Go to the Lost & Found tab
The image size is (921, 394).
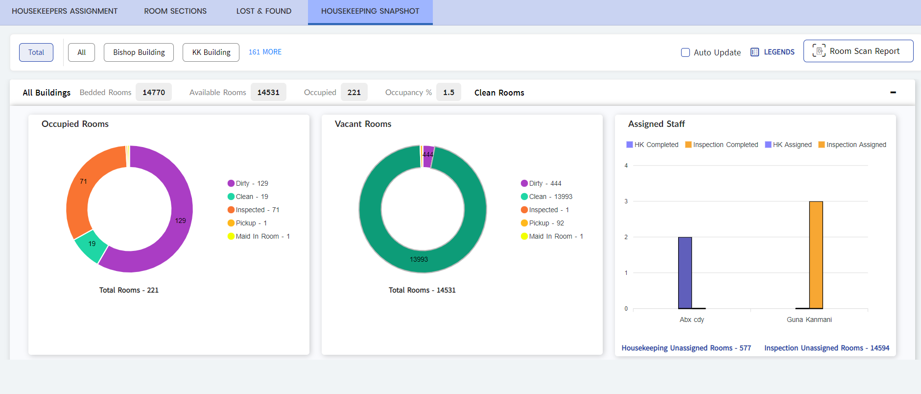[263, 11]
